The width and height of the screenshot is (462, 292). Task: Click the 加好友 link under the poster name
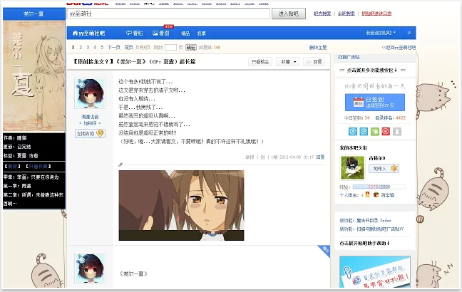90,123
